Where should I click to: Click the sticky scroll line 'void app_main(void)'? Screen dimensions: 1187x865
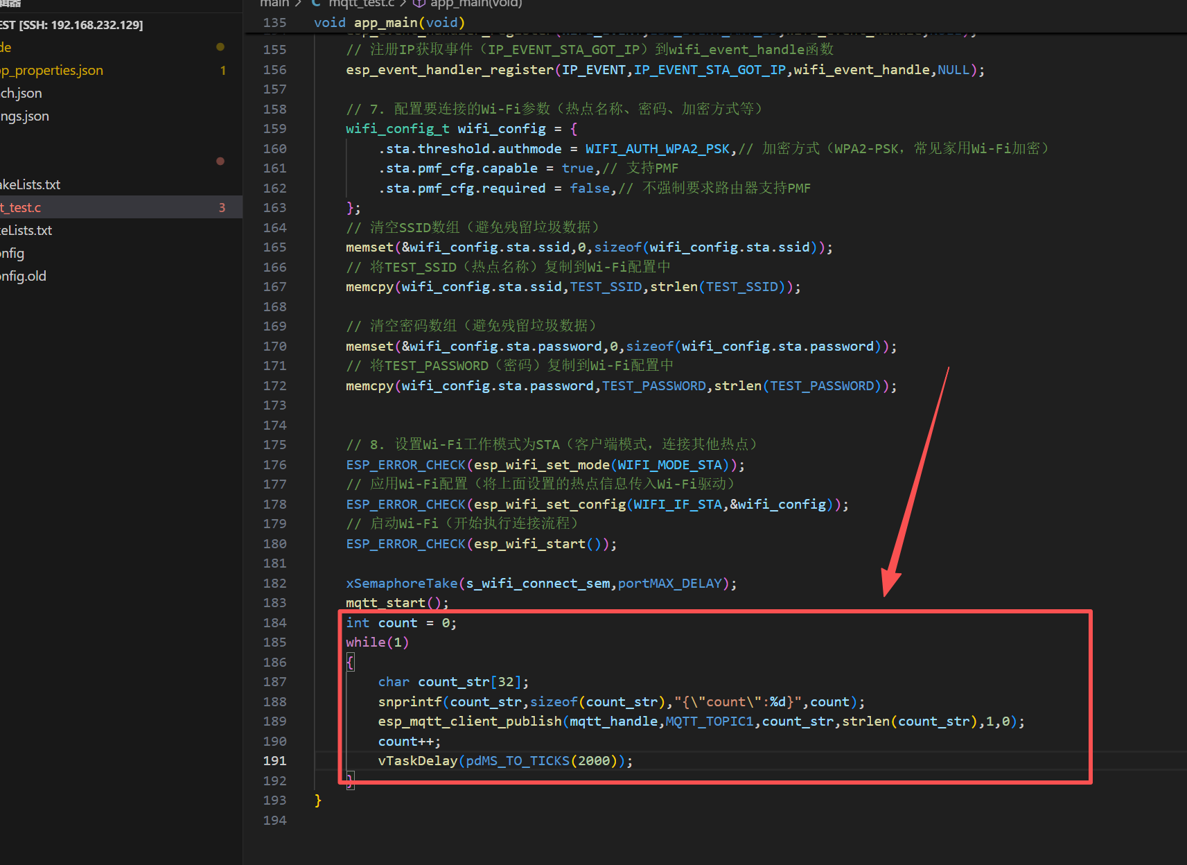pos(389,22)
